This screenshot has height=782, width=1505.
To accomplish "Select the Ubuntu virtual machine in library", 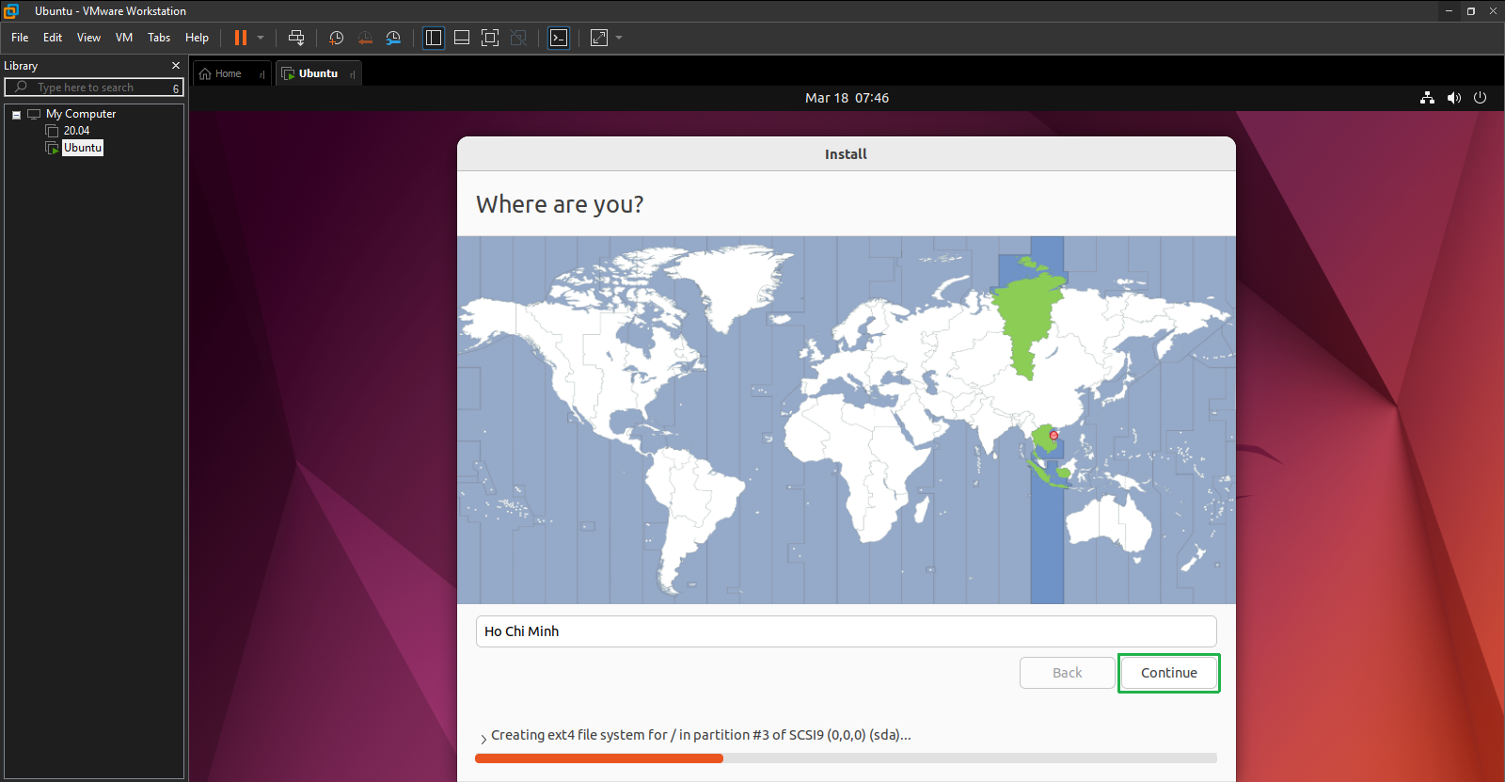I will pyautogui.click(x=83, y=148).
